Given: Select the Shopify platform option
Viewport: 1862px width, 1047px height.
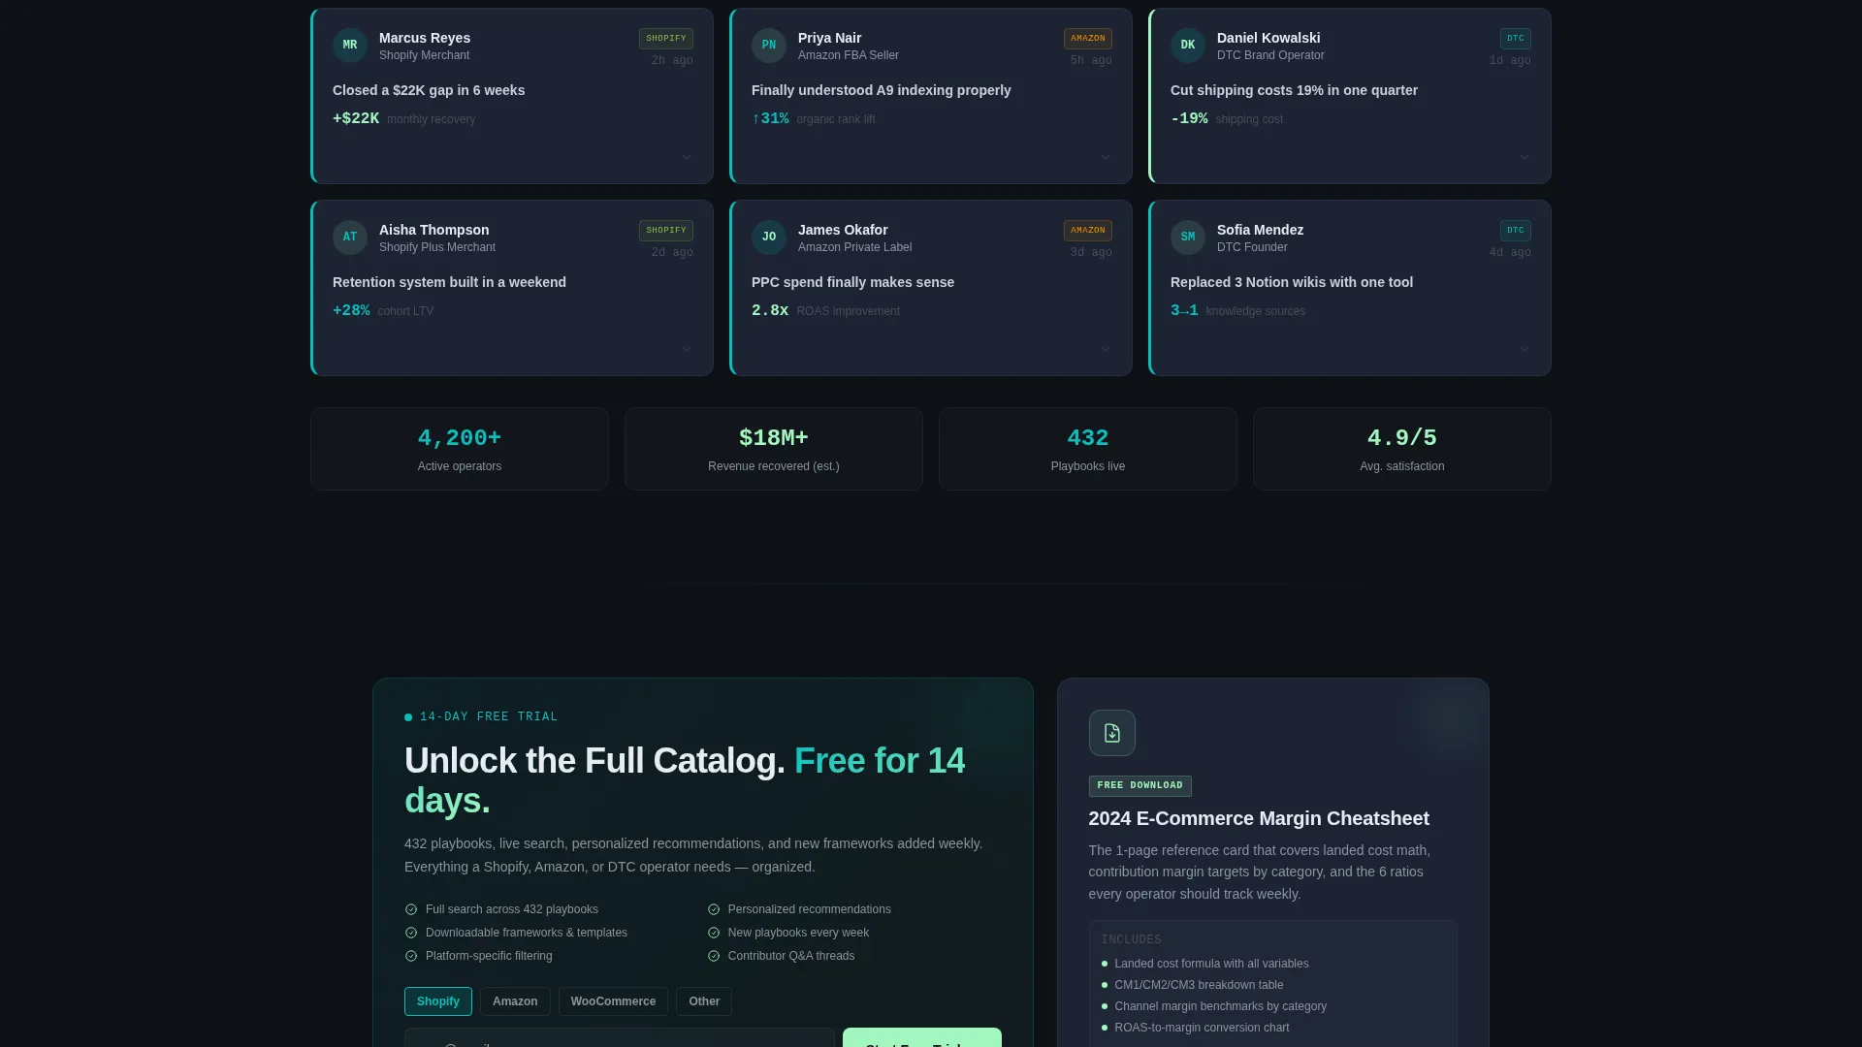Looking at the screenshot, I should (438, 1001).
